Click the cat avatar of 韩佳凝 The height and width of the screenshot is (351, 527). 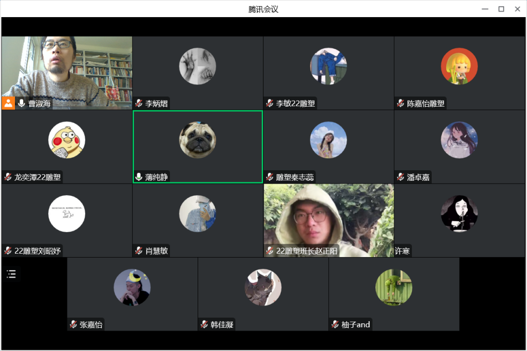[263, 287]
